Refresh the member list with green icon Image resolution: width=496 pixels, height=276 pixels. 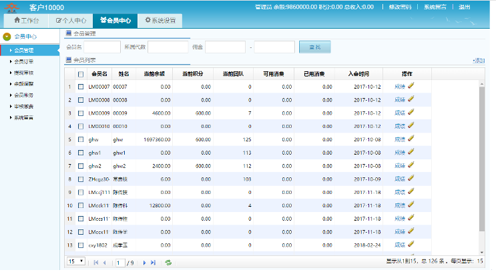pyautogui.click(x=168, y=263)
